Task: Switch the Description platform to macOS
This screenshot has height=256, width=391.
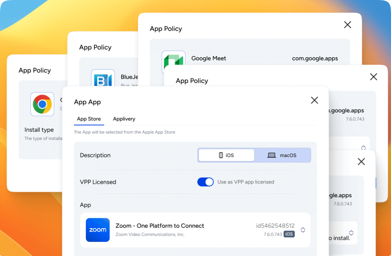Action: click(x=283, y=155)
